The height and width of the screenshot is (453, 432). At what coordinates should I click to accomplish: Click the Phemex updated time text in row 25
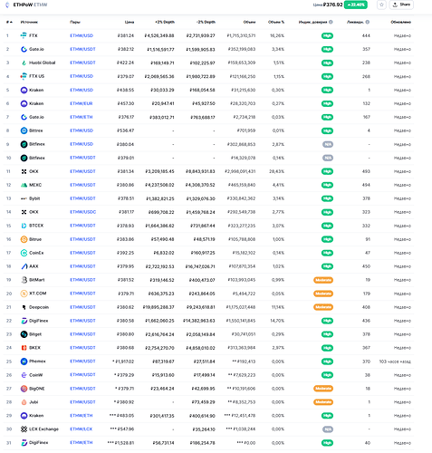[395, 361]
